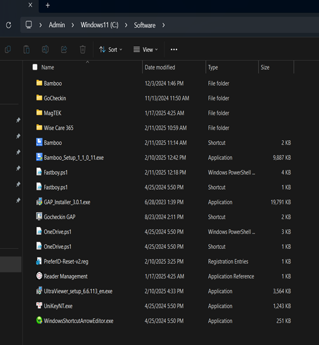Toggle the select-all checkbox next to Name

tap(35, 67)
